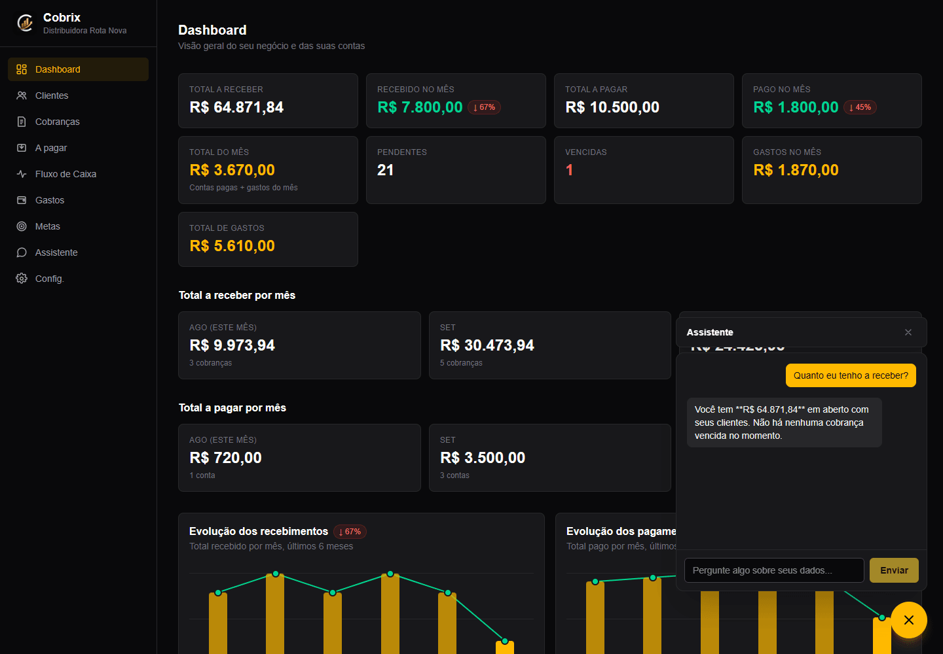Click the Clientes people icon
This screenshot has height=654, width=943.
[22, 95]
